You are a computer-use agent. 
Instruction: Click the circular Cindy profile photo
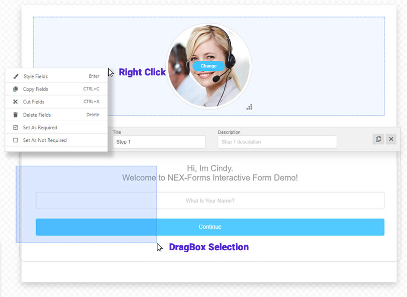point(209,66)
